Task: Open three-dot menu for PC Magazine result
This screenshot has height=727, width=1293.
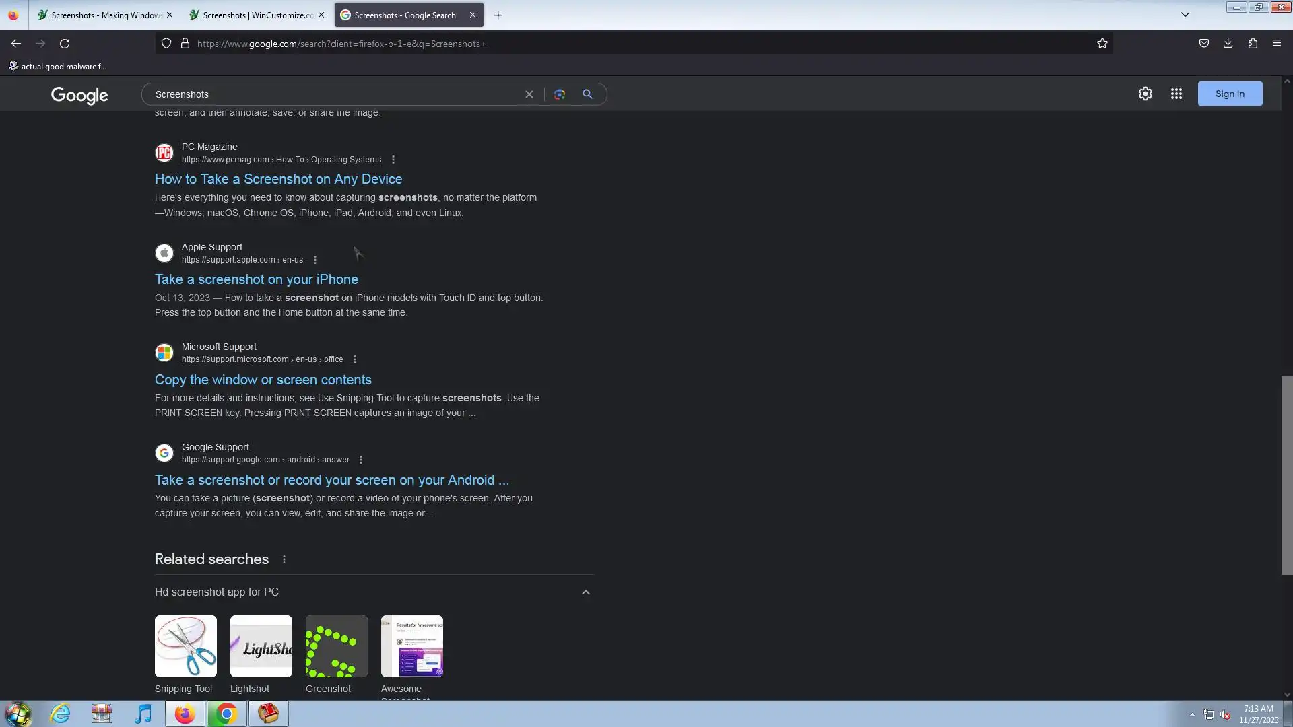Action: pos(393,160)
